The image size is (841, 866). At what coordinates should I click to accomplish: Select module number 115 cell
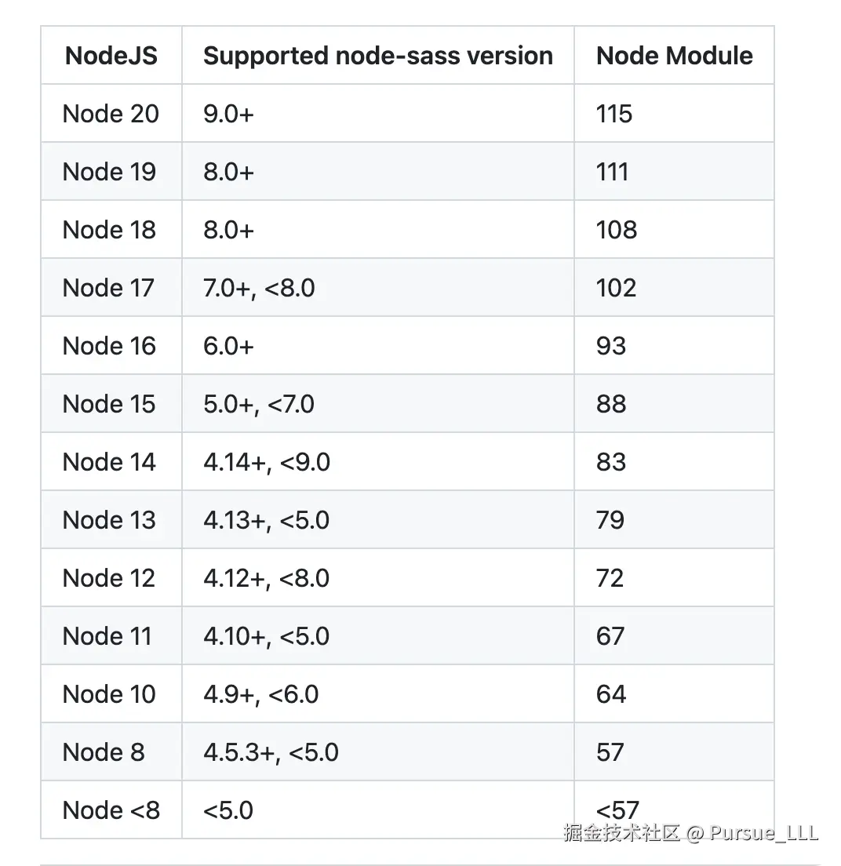coord(614,114)
